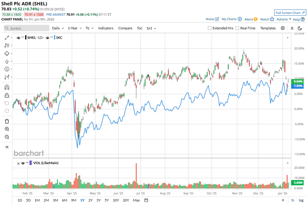Toggle percent scale mode
Screen dimensions: 308x205
tap(293, 200)
